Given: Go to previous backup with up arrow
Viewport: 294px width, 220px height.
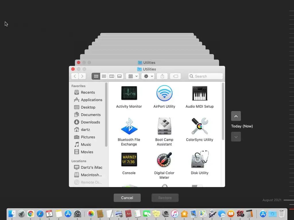Looking at the screenshot, I should 236,116.
